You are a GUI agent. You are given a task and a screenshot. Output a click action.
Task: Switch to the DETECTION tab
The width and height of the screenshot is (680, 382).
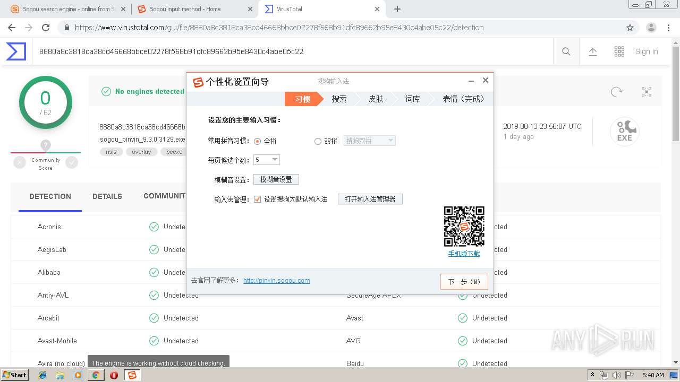pos(50,196)
